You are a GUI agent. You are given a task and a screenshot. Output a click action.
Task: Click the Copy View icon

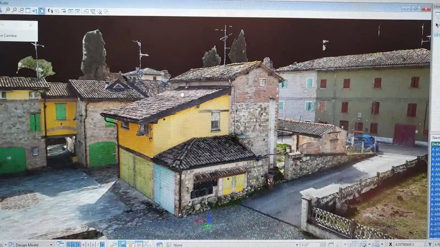(x=86, y=11)
